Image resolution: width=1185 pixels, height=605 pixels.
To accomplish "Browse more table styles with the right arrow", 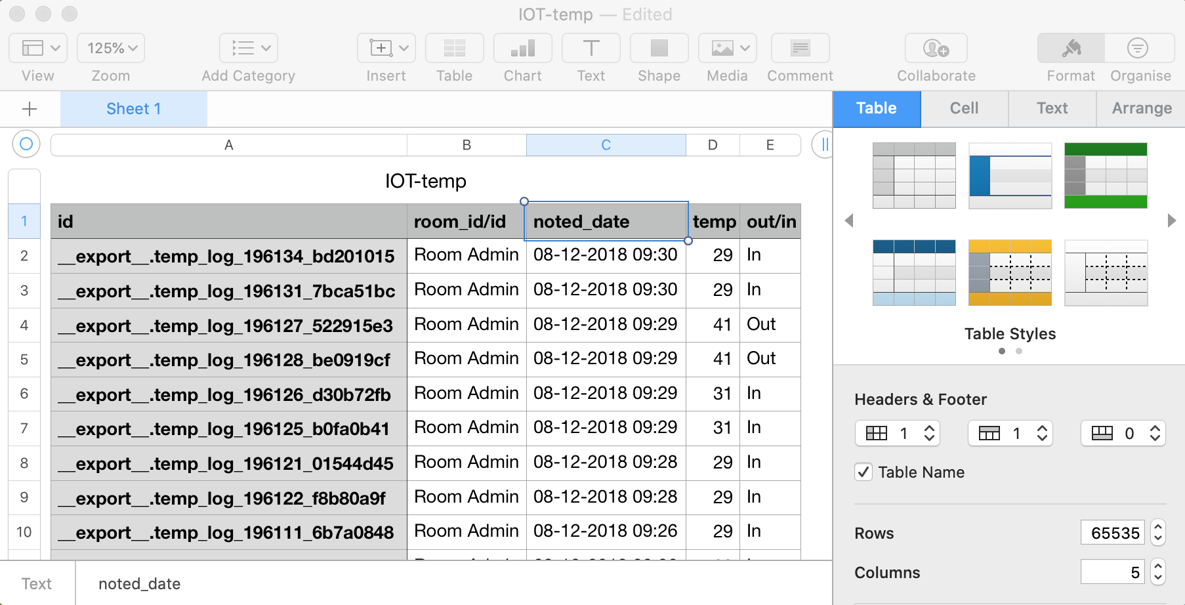I will click(x=1172, y=222).
